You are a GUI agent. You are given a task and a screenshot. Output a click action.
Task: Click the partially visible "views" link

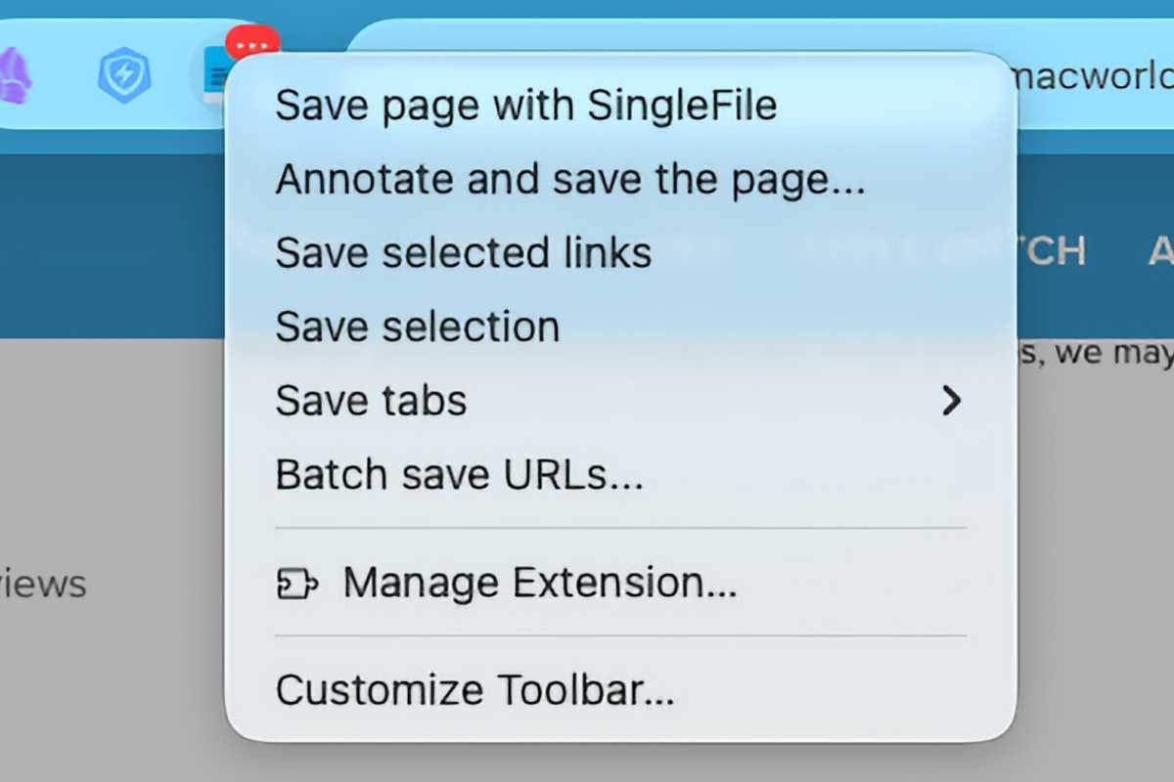pyautogui.click(x=44, y=585)
